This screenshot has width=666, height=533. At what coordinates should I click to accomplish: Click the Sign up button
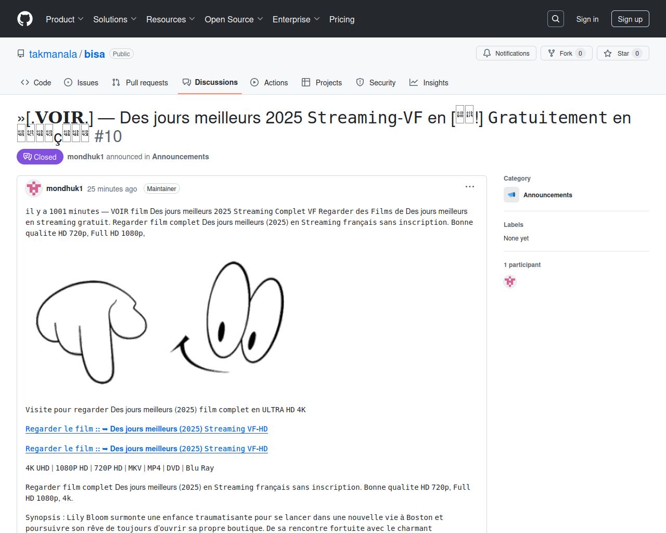coord(630,19)
